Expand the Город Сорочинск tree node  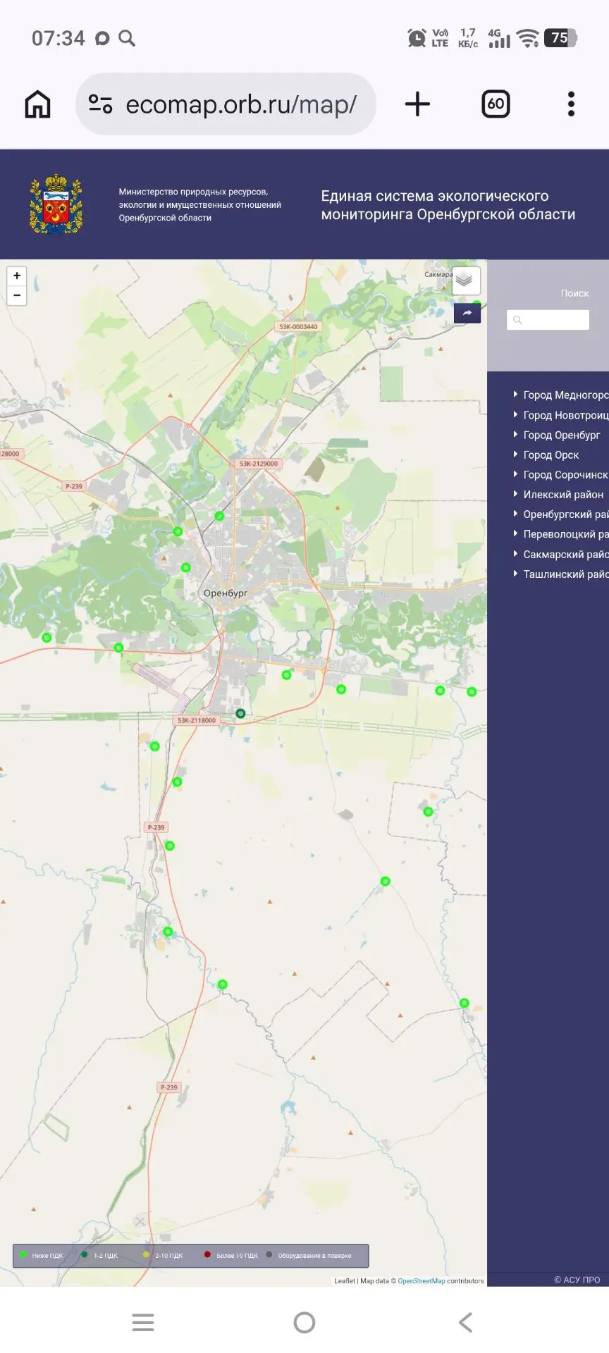pyautogui.click(x=515, y=474)
